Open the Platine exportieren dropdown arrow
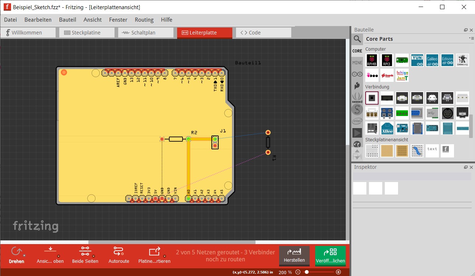Image resolution: width=475 pixels, height=276 pixels. point(165,256)
